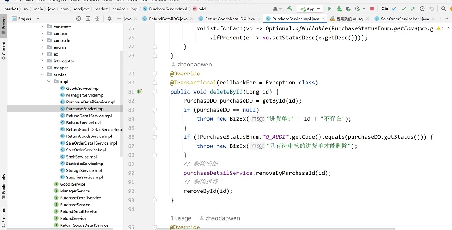
Task: Fold the deleteById method at line 81
Action: click(x=155, y=92)
